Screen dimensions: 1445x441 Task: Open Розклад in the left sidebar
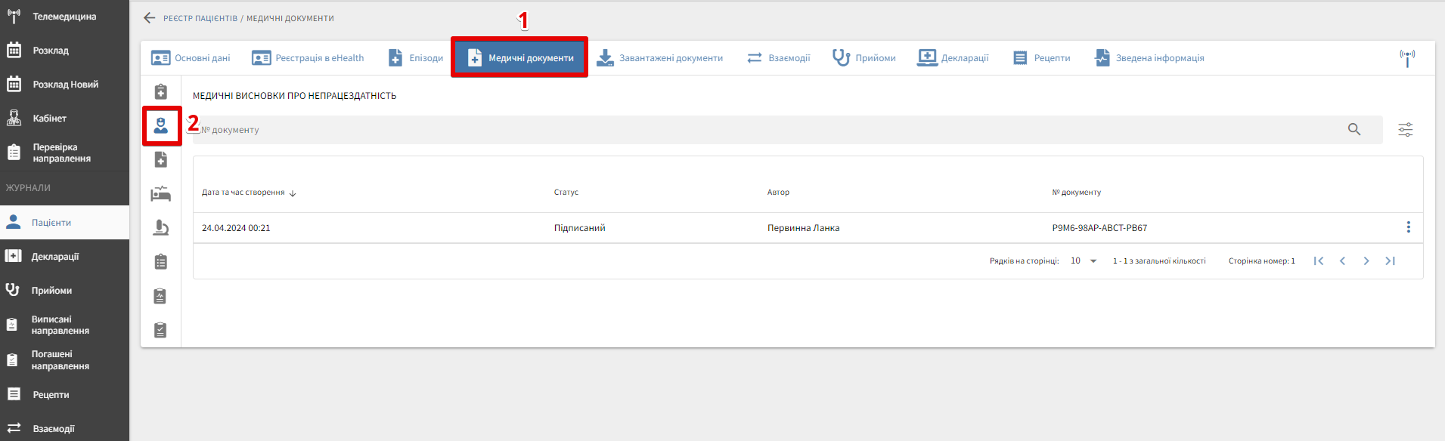click(51, 51)
